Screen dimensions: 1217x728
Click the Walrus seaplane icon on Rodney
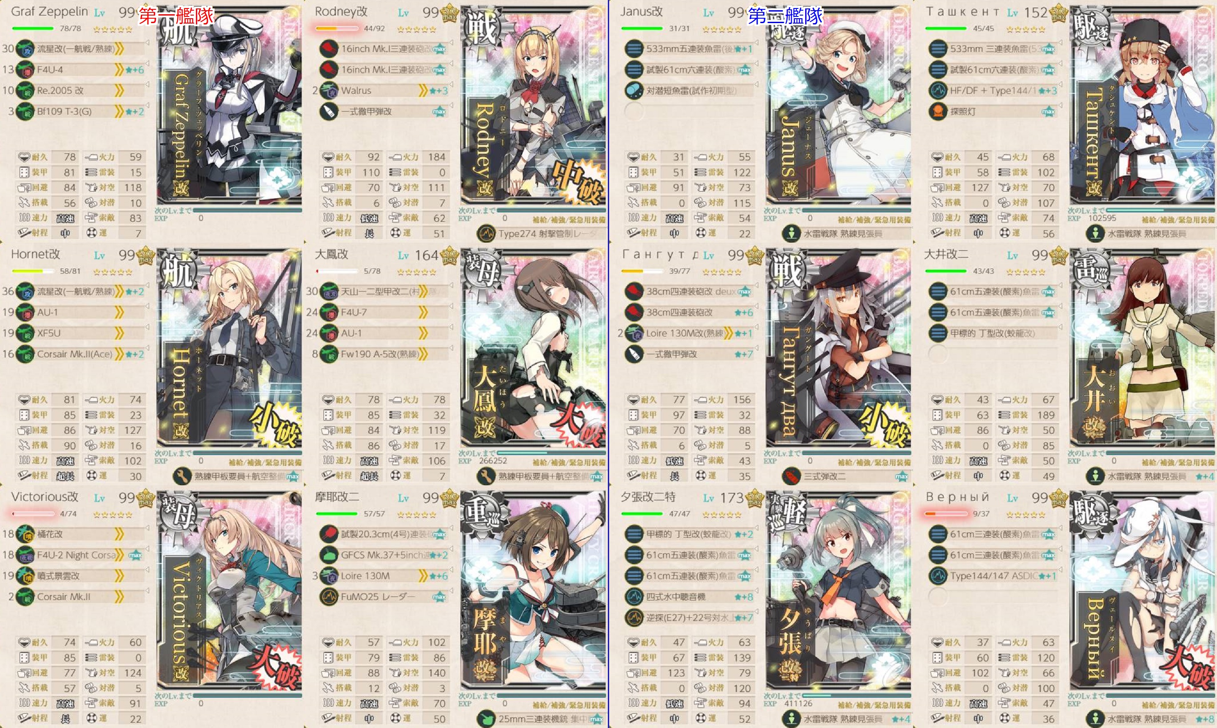(x=328, y=90)
